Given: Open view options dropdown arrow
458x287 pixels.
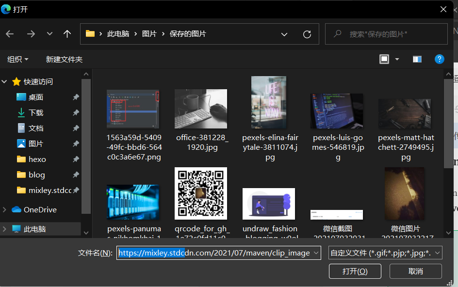Looking at the screenshot, I should click(397, 59).
